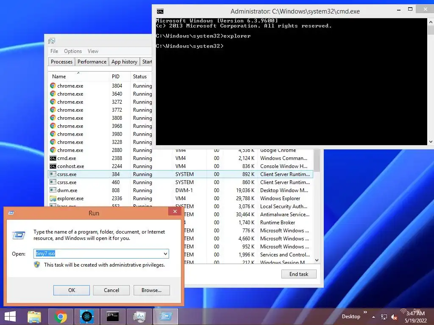Click the cmd.exe title bar icon
The width and height of the screenshot is (434, 325).
160,11
